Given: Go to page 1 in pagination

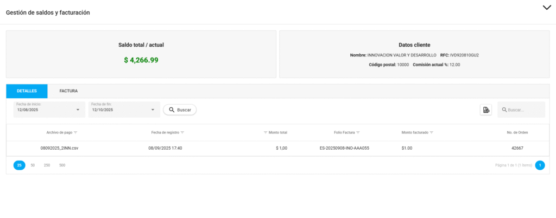Looking at the screenshot, I should [540, 165].
